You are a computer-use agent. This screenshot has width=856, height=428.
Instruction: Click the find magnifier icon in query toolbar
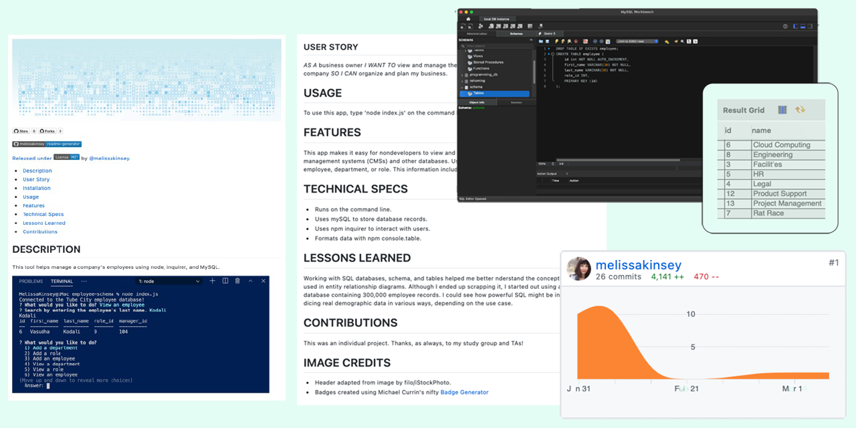coord(682,41)
